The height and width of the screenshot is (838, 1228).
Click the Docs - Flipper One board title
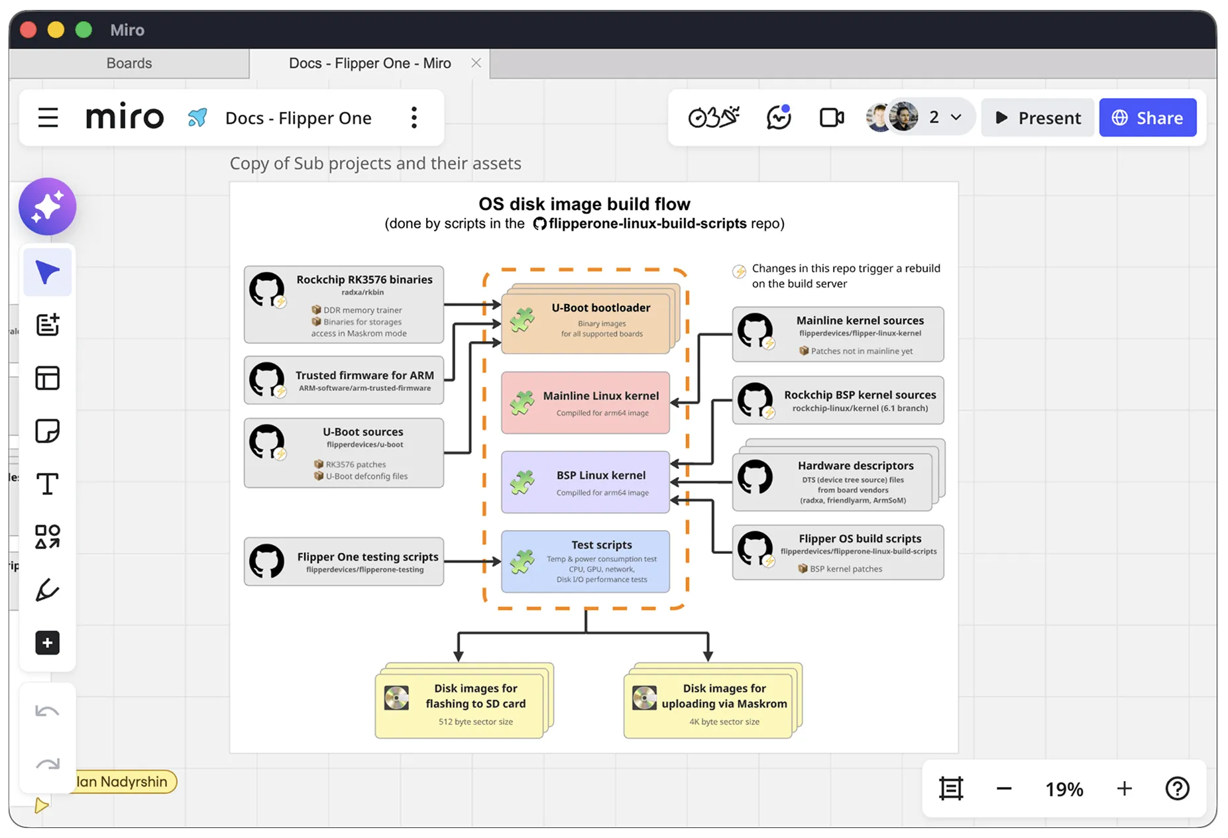[x=298, y=118]
